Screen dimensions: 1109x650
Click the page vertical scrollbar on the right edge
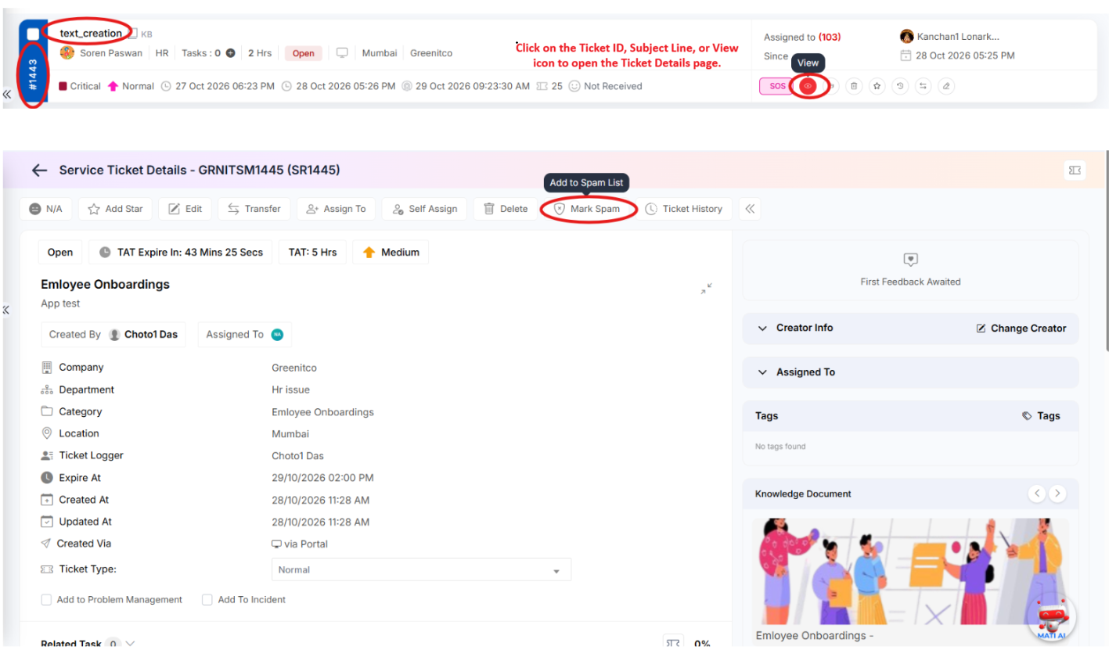[x=1106, y=250]
